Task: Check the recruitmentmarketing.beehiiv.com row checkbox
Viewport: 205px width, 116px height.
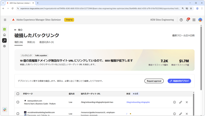Action: point(18,114)
